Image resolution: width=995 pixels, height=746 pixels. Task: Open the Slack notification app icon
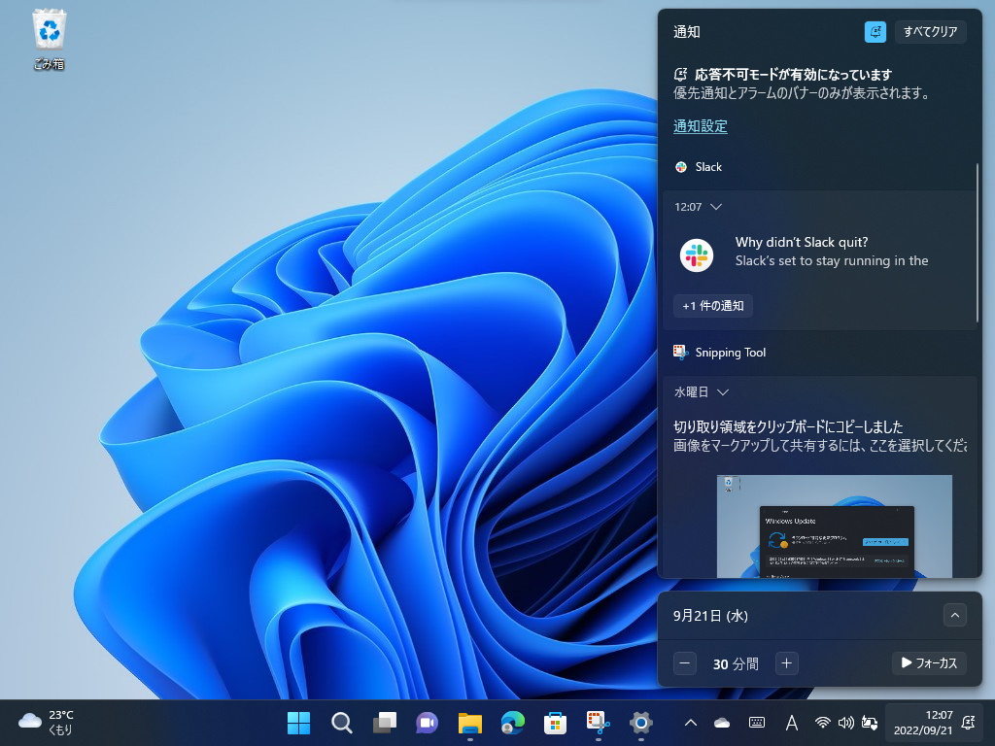[x=680, y=166]
